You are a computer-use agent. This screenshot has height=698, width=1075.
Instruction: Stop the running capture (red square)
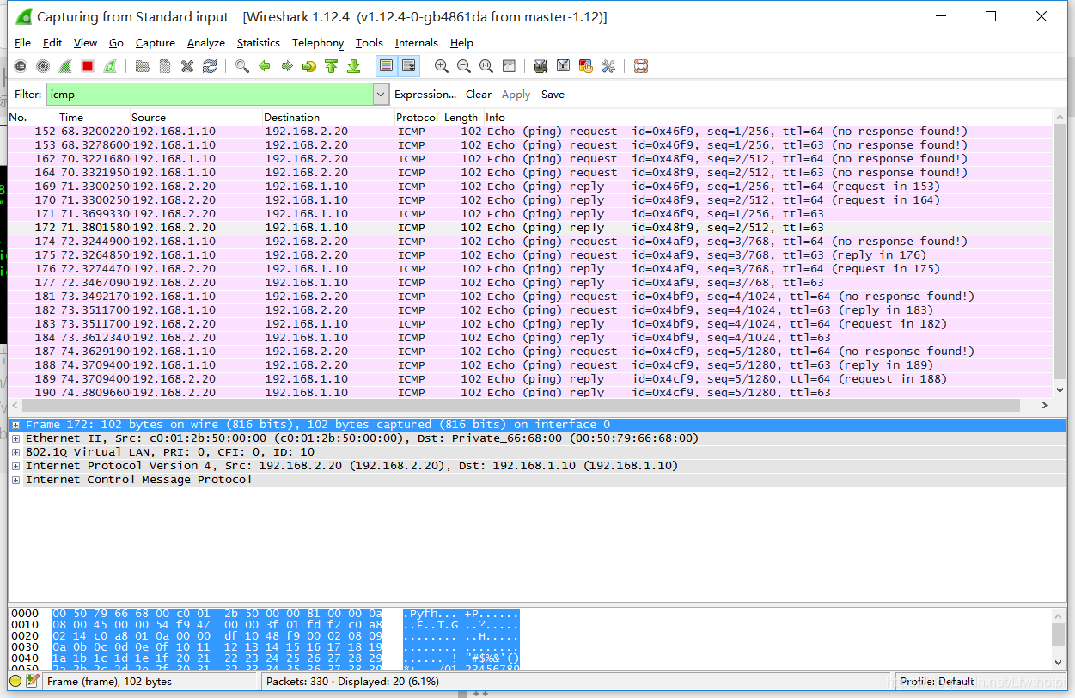[88, 66]
